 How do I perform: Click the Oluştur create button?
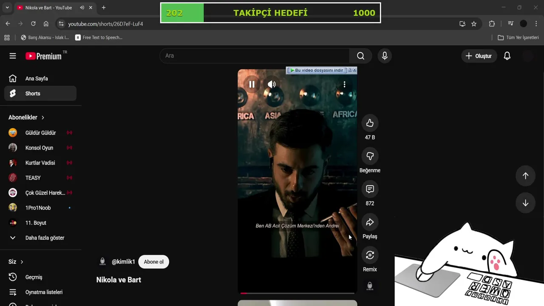click(479, 56)
